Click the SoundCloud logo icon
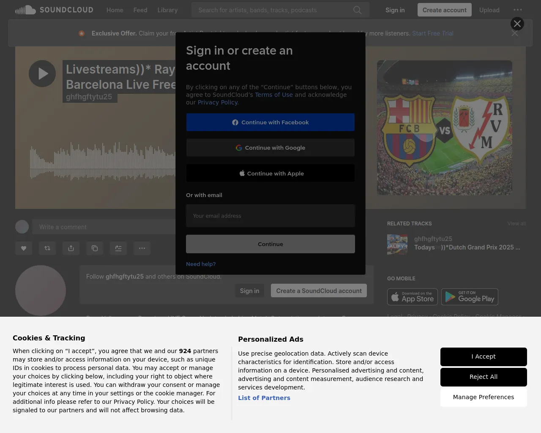This screenshot has width=541, height=433. click(25, 10)
